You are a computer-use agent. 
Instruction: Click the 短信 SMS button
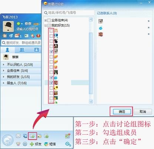[50, 144]
